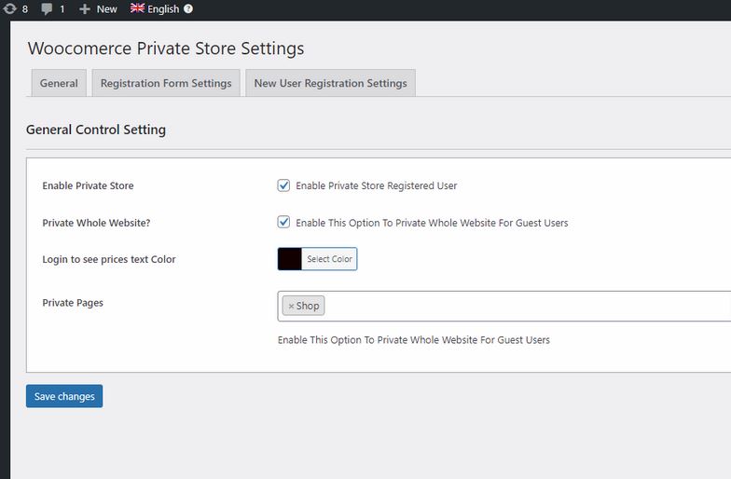Click the updates refresh icon
This screenshot has height=479, width=731.
[9, 8]
